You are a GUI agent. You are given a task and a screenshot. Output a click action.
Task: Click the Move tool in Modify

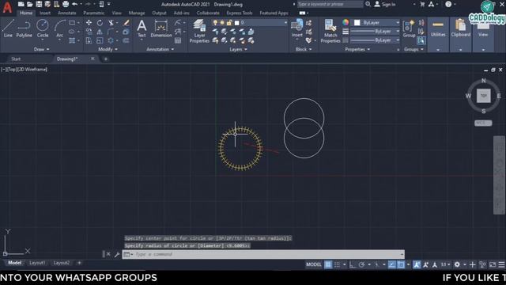89,23
